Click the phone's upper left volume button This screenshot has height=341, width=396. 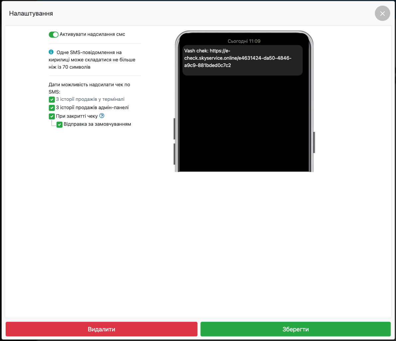click(x=174, y=129)
